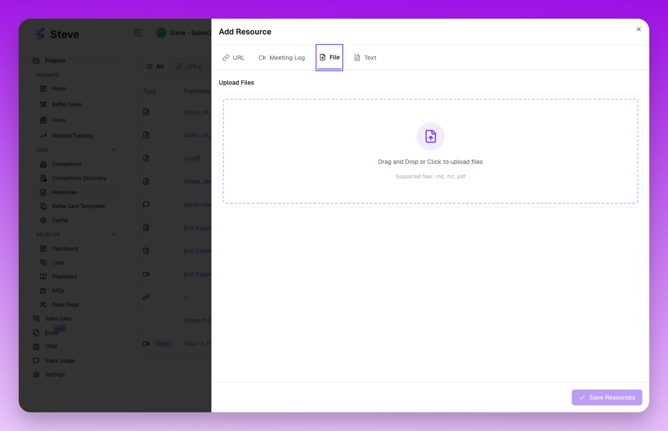Go to Competitors Discovery page
Viewport: 668px width, 431px height.
[x=79, y=178]
